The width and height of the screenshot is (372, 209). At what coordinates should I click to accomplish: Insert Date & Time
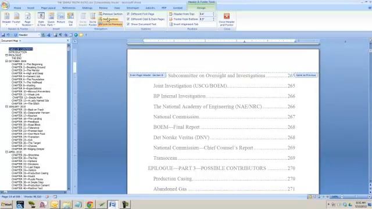[41, 19]
